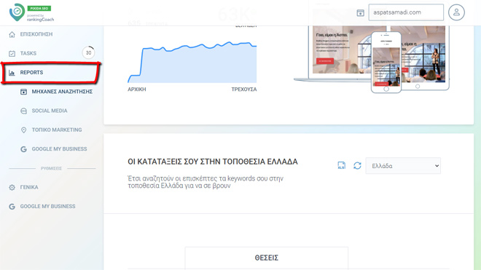481x270 pixels.
Task: Click the Reports bar chart icon
Action: (12, 73)
